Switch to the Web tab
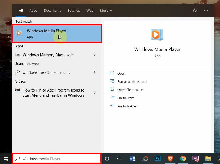This screenshot has width=220, height=164. pyautogui.click(x=90, y=10)
